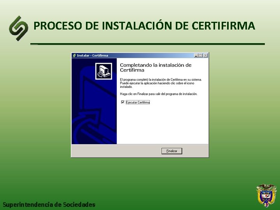The image size is (280, 210).
Task: Close the Instalar - Certifirma window
Action: coord(206,56)
